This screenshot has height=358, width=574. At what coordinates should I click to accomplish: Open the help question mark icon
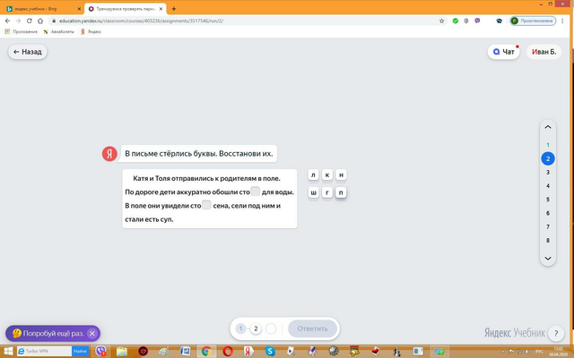(x=556, y=333)
